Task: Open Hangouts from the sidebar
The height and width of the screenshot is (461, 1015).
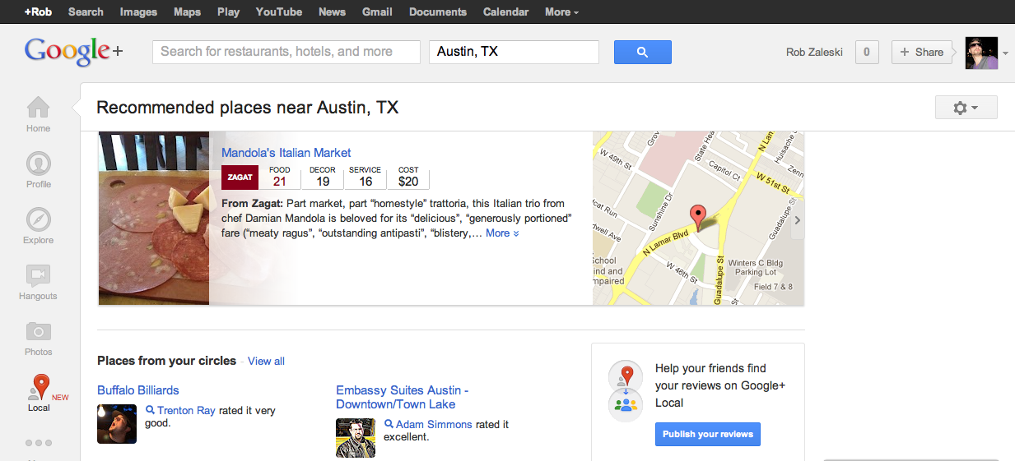Action: [x=38, y=275]
